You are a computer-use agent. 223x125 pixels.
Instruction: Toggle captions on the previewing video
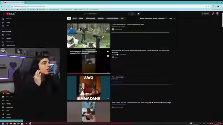[108, 56]
